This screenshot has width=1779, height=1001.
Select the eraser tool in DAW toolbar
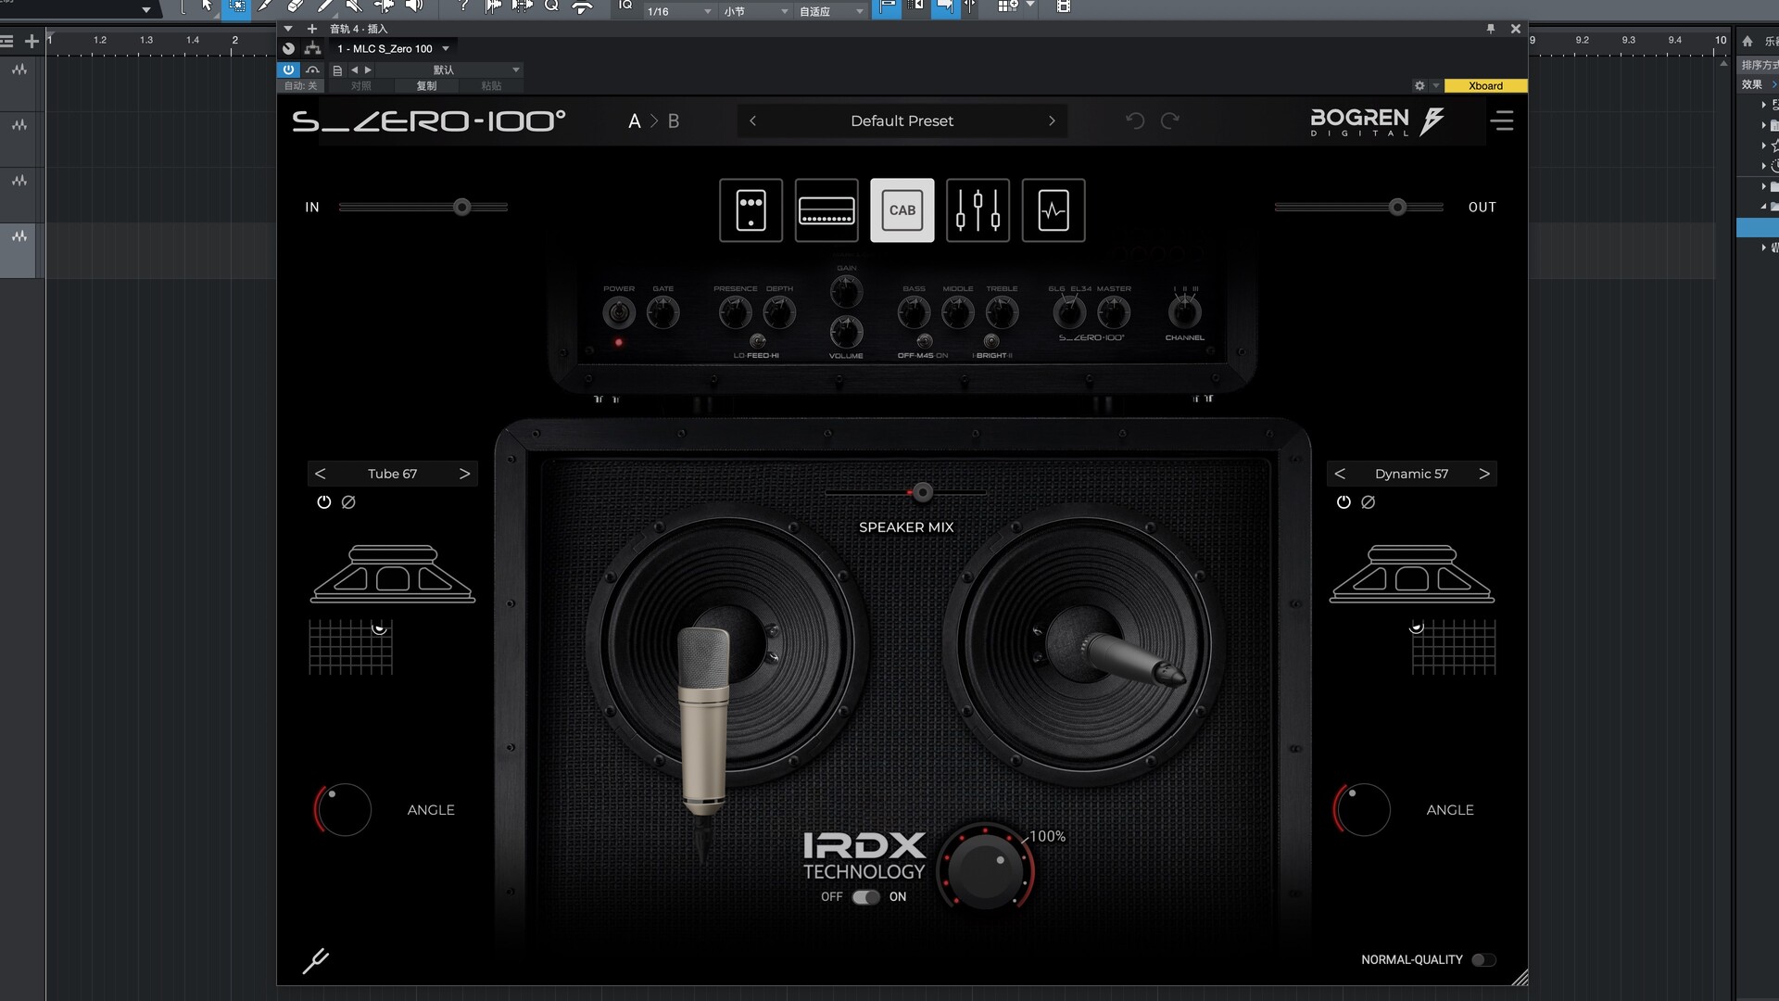(x=296, y=6)
